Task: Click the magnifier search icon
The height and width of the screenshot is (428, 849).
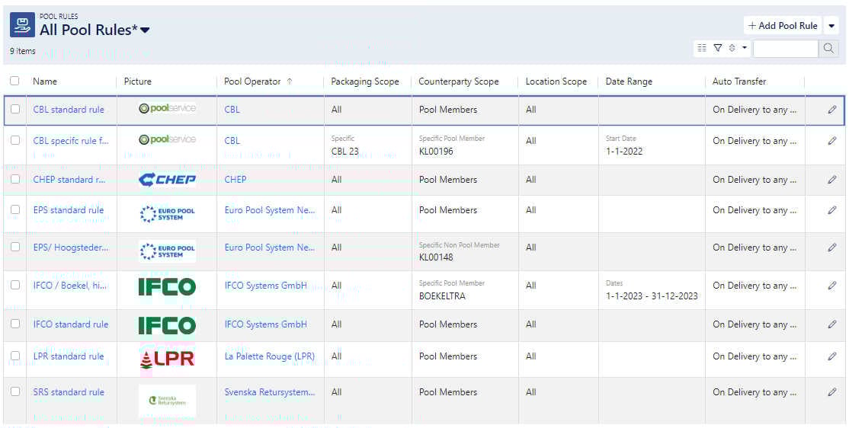Action: pos(828,48)
